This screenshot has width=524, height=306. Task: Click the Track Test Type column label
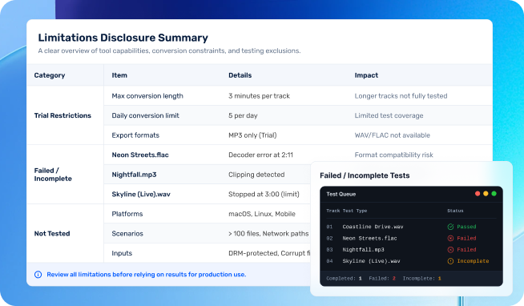[347, 211]
